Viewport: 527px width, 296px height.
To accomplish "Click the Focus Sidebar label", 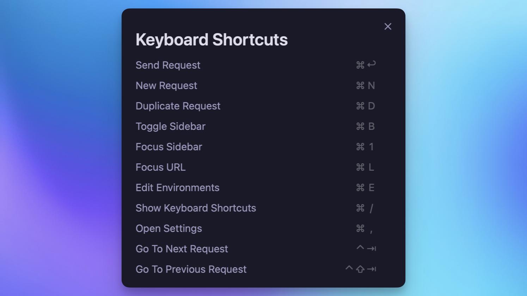I will pos(169,147).
